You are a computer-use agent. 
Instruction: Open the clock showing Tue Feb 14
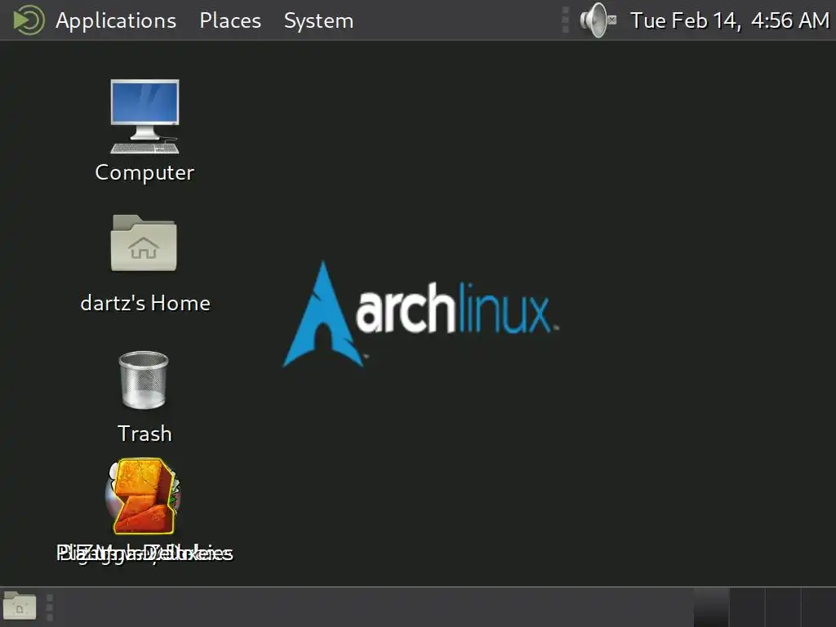tap(729, 20)
